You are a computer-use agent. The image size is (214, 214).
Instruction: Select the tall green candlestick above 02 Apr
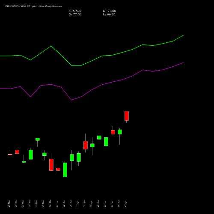pyautogui.click(x=65, y=170)
